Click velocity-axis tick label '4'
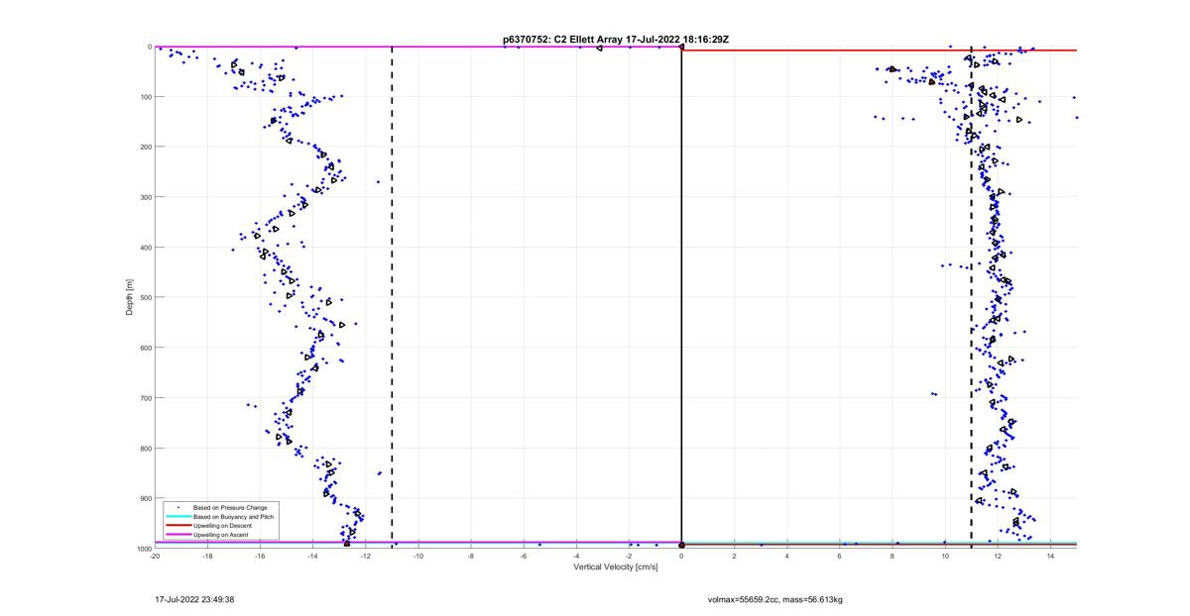The width and height of the screenshot is (1190, 616). click(786, 557)
